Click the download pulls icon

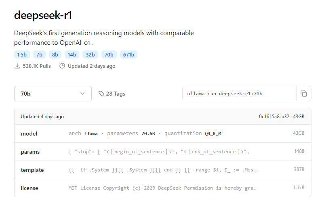point(17,66)
